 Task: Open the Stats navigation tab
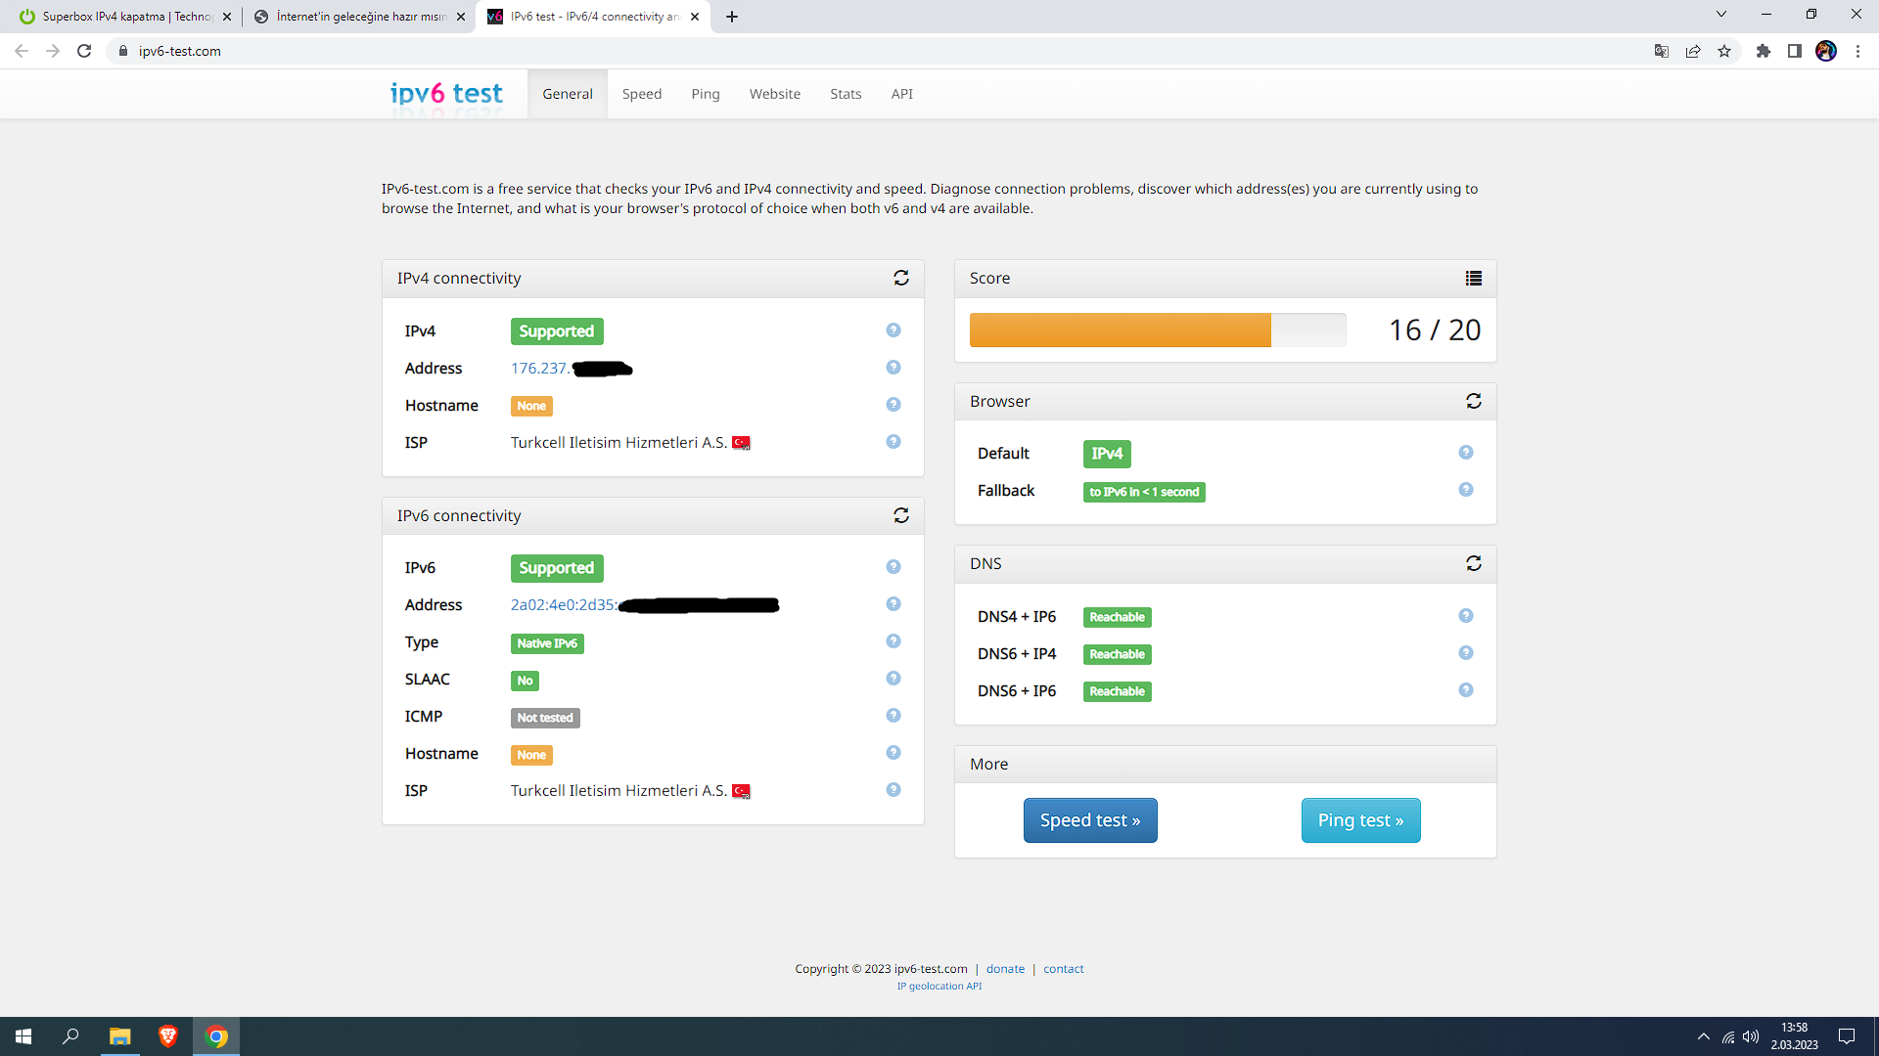(846, 94)
